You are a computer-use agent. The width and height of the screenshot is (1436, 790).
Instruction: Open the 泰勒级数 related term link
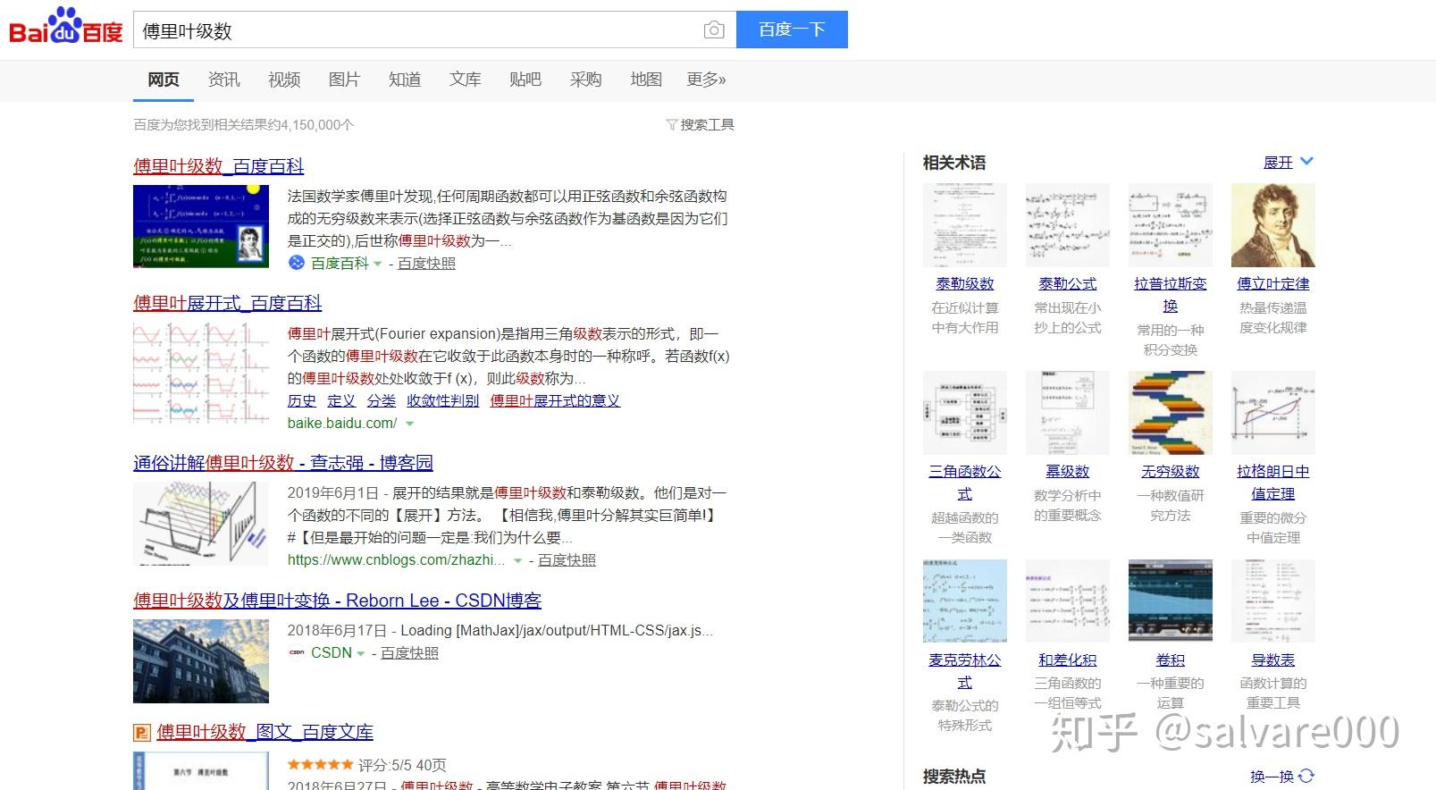coord(965,283)
